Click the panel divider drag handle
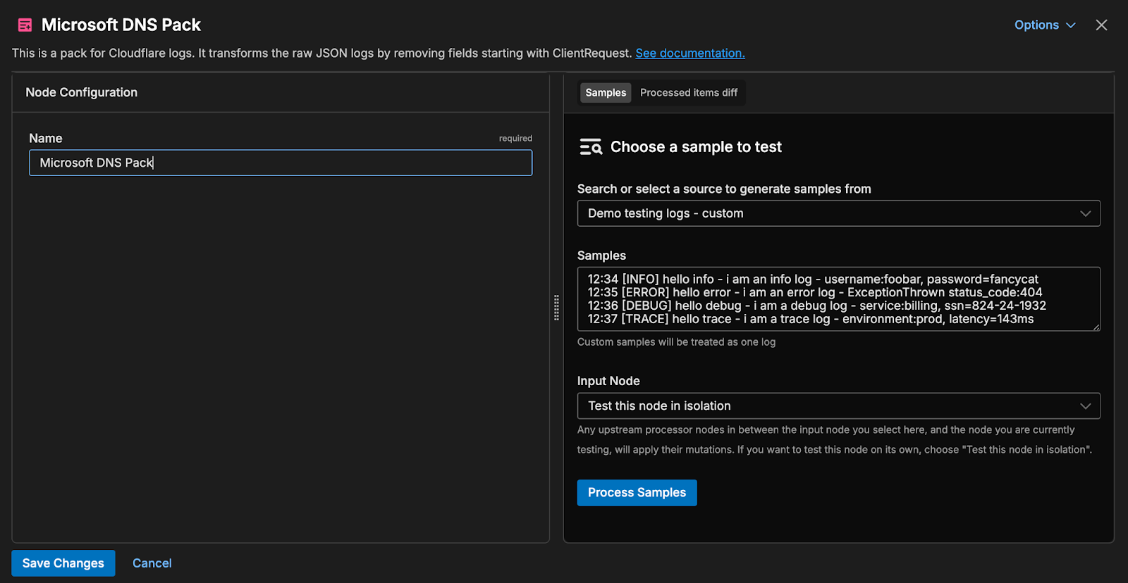 (556, 308)
